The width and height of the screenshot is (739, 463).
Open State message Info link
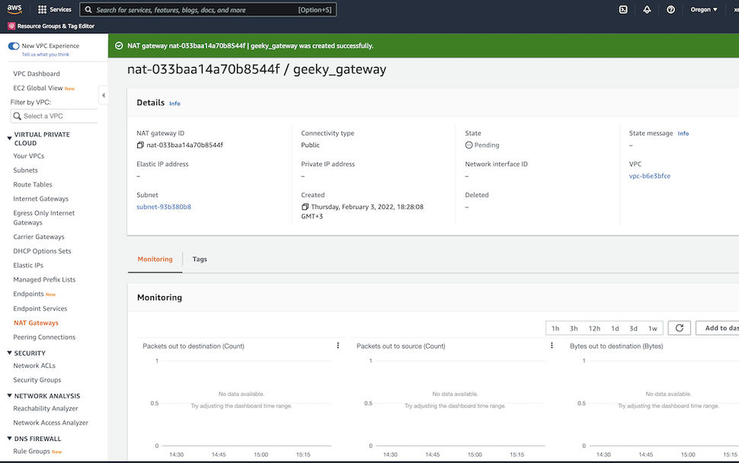(683, 134)
